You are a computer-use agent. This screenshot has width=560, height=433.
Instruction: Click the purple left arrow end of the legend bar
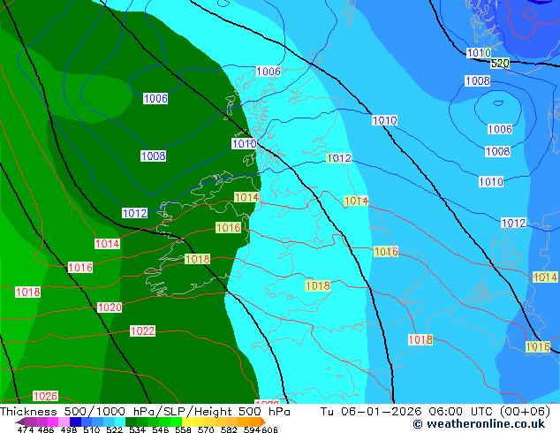[x=19, y=422]
